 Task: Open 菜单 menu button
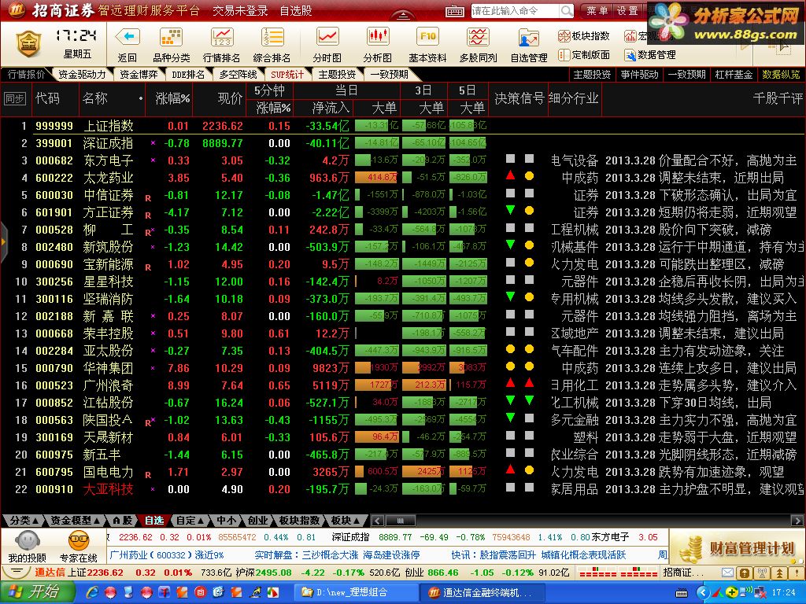point(597,10)
